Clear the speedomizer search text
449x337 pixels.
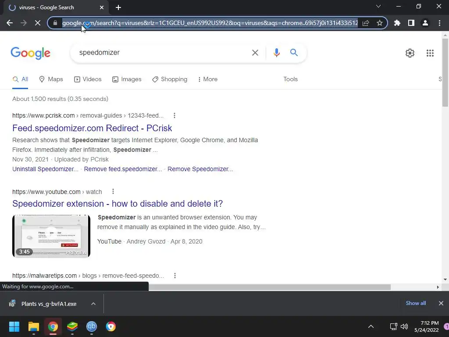coord(255,53)
